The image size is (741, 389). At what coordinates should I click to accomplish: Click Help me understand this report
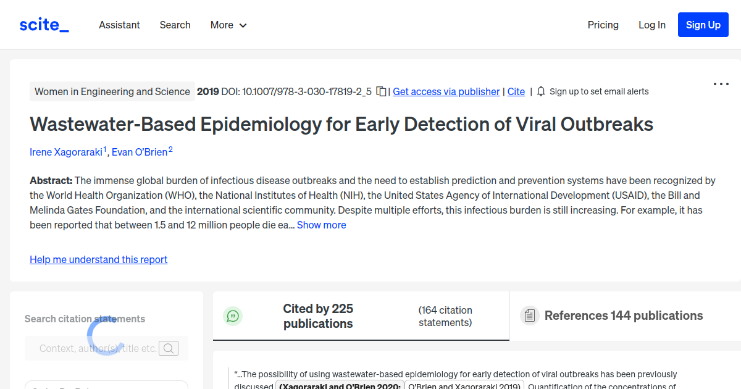[x=98, y=259]
